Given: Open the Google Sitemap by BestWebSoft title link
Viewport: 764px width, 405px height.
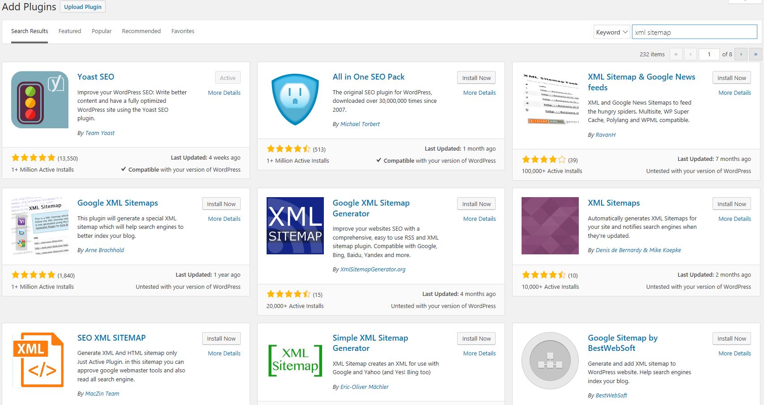Looking at the screenshot, I should click(623, 343).
